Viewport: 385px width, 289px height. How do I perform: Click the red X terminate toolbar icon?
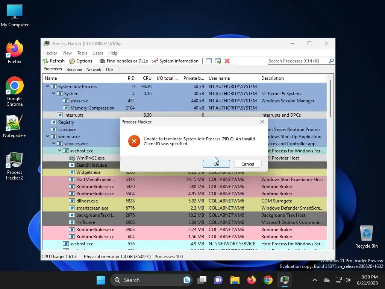pos(227,61)
